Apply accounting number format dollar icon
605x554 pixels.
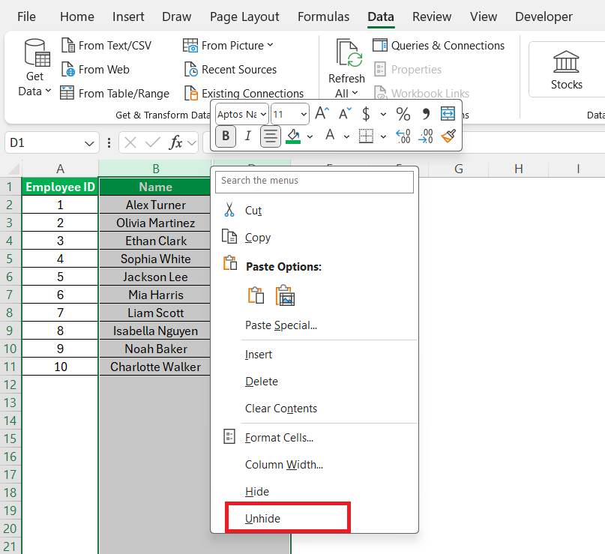tap(366, 114)
